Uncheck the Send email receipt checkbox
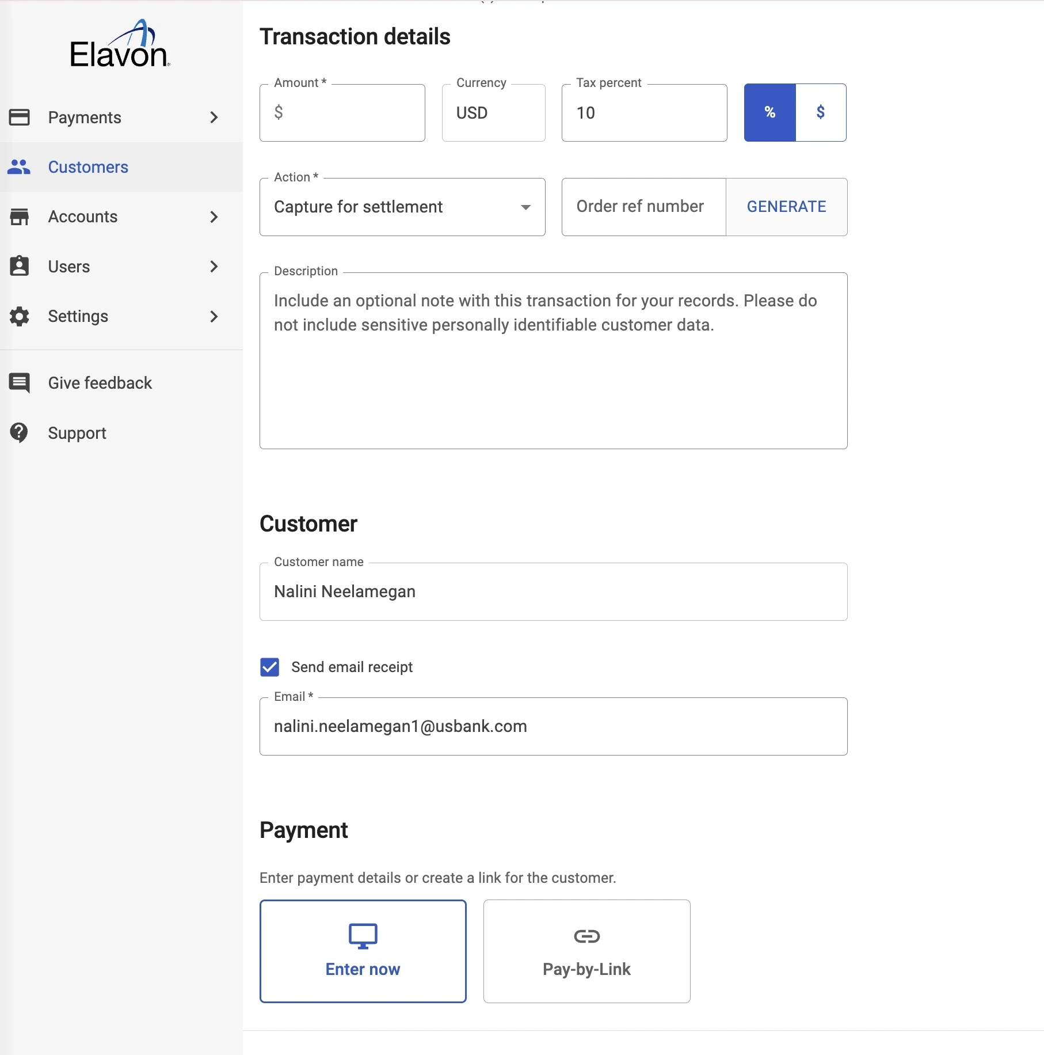 pos(269,667)
